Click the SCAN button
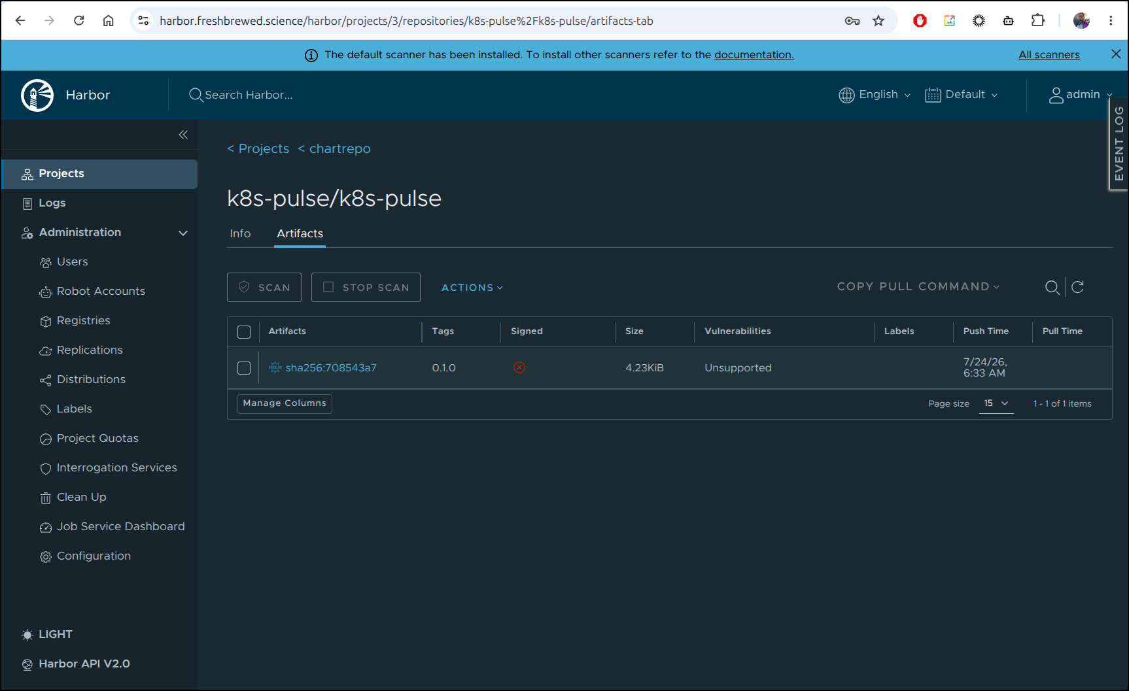Screen dimensions: 1129x691 264,288
